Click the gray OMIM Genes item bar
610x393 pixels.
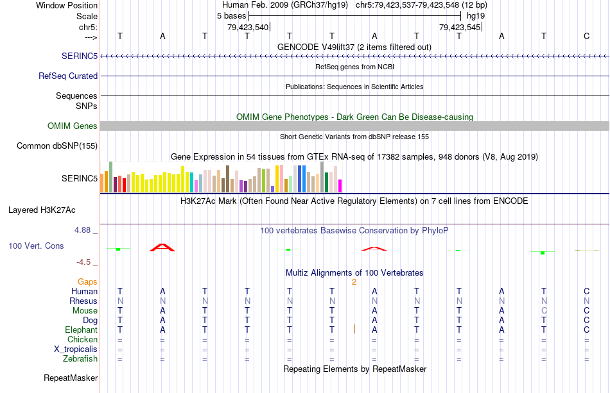tap(354, 126)
